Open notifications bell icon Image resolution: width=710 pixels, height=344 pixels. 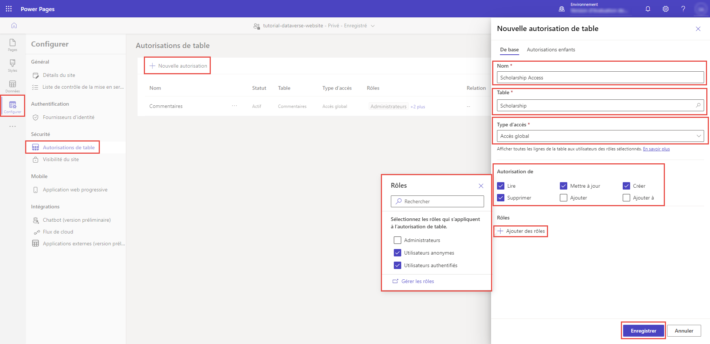pyautogui.click(x=648, y=9)
